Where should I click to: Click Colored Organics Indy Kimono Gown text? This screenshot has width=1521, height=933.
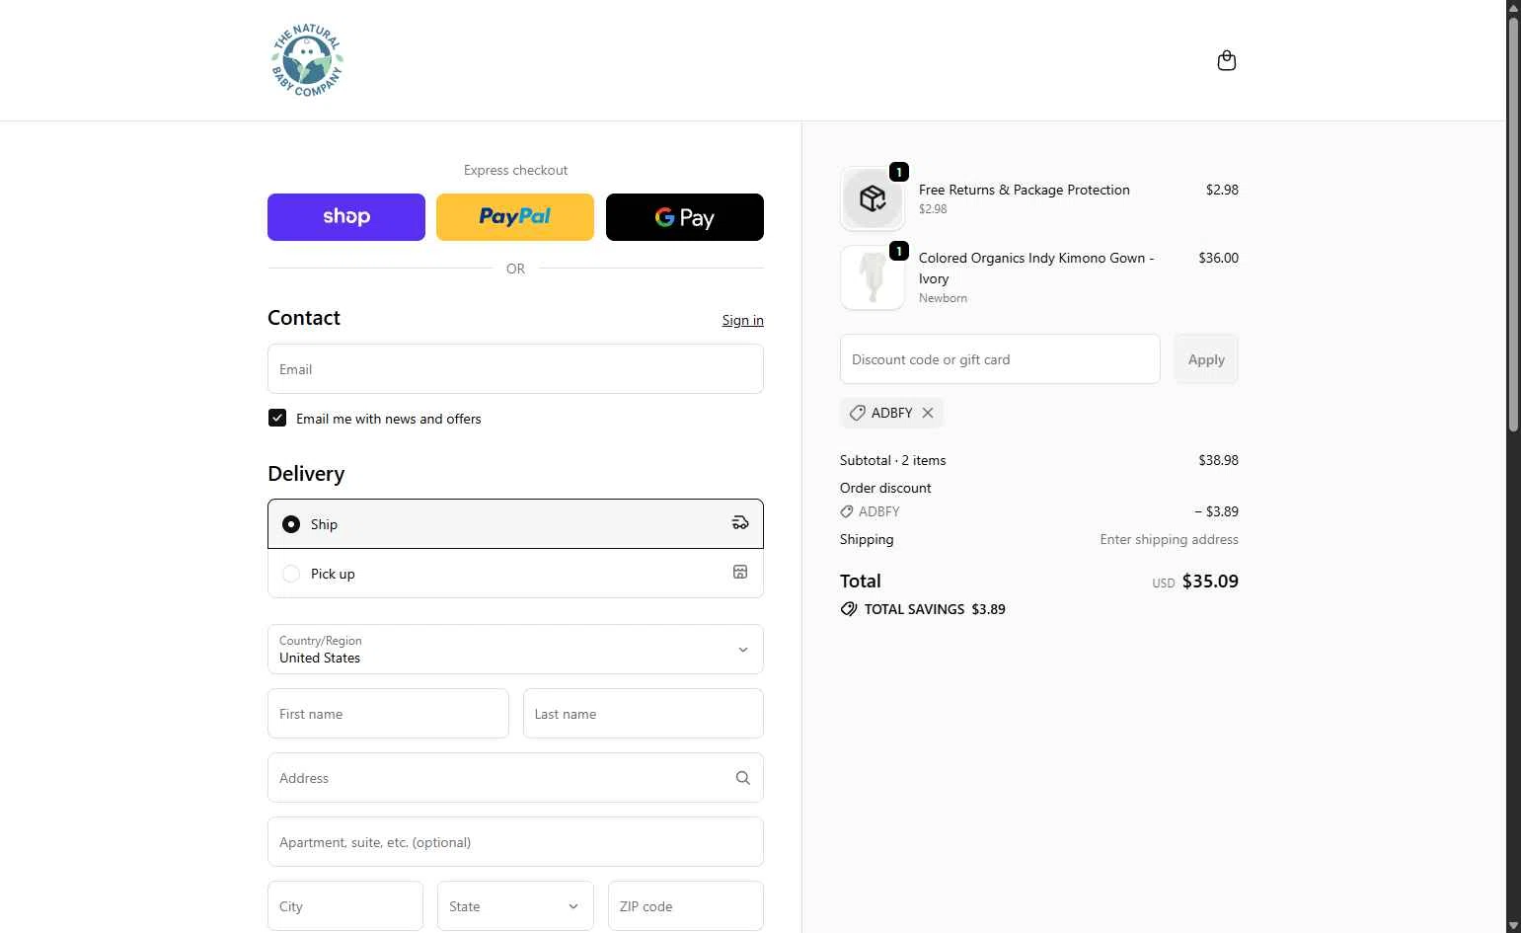[x=1036, y=268]
